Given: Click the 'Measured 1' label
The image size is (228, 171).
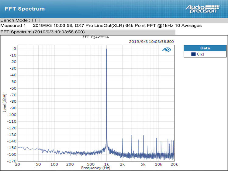Looking at the screenshot, I should click(13, 26).
